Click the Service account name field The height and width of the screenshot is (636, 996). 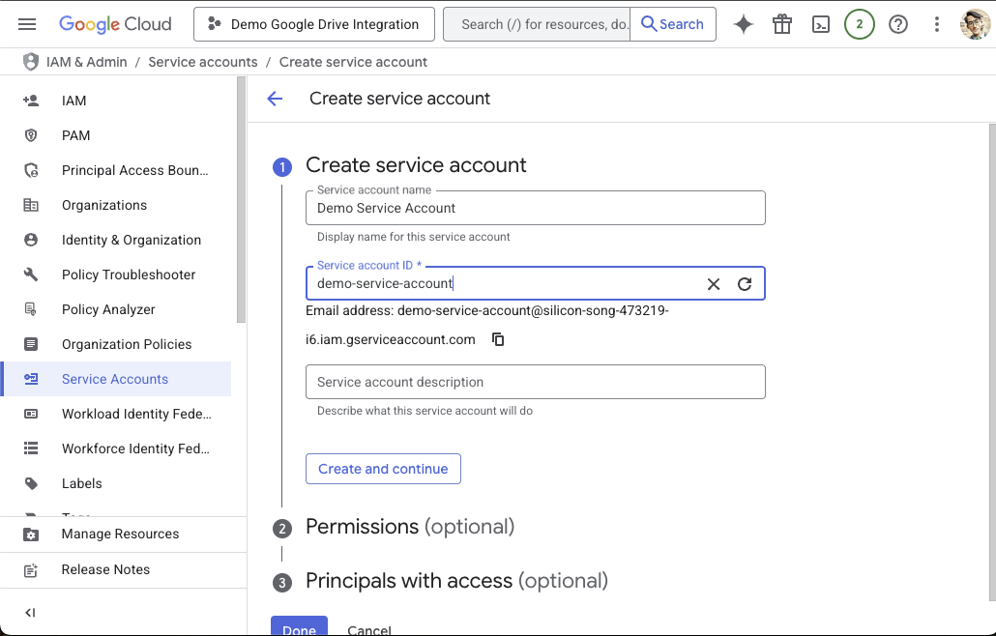point(536,208)
